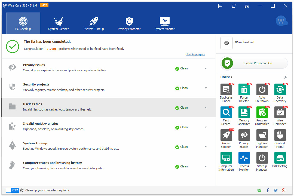Show Computer Information utility

point(226,158)
